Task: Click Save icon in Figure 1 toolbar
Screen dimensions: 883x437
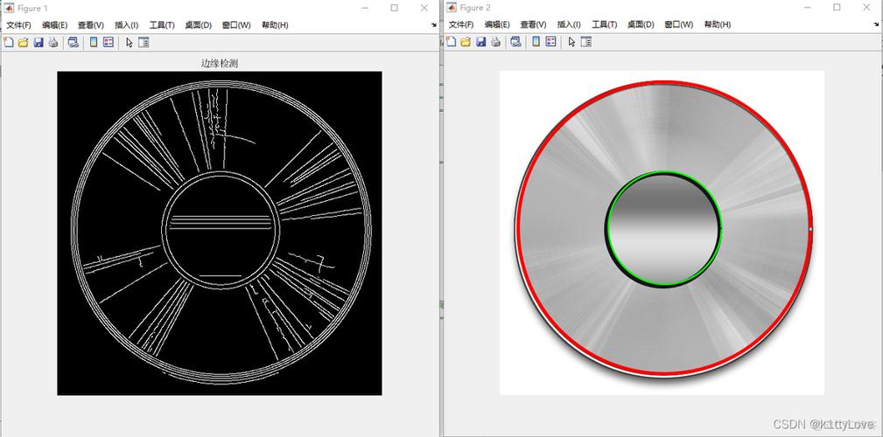Action: [39, 42]
